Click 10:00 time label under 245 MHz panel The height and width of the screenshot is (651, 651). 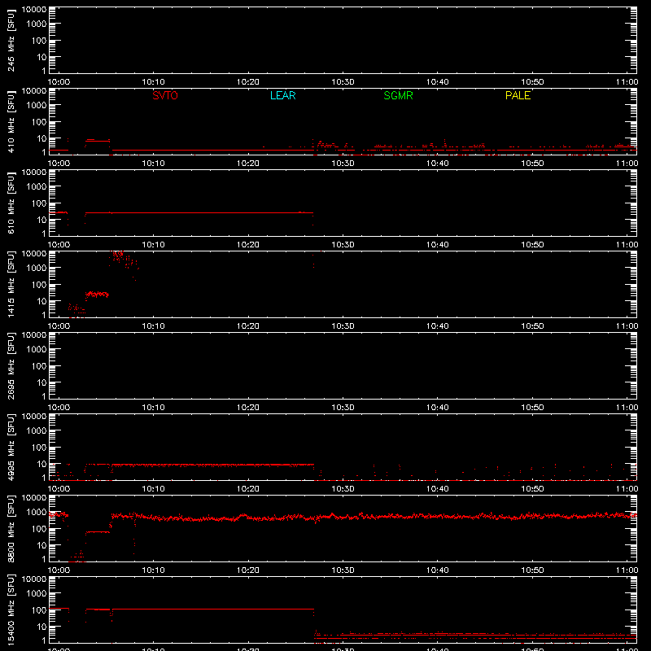[59, 82]
